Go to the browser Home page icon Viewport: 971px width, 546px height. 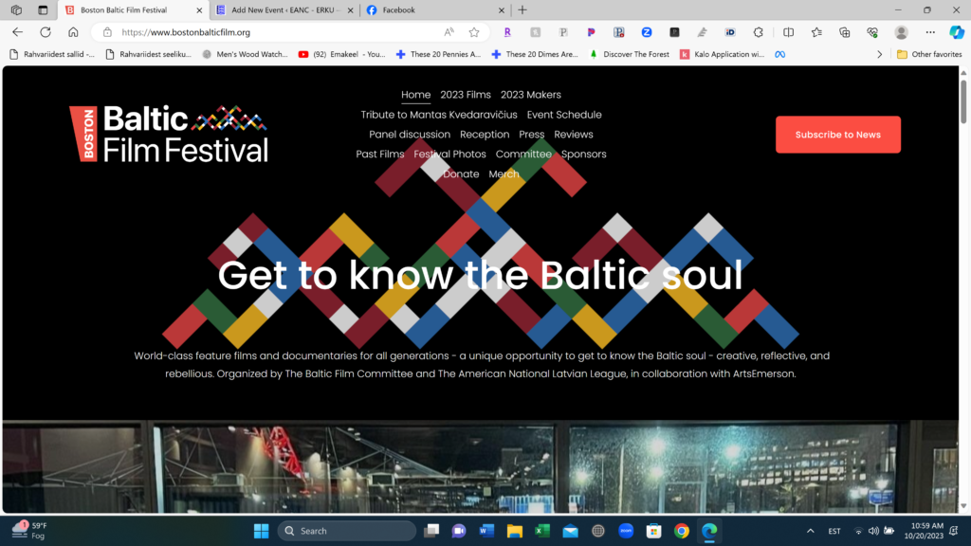point(73,32)
